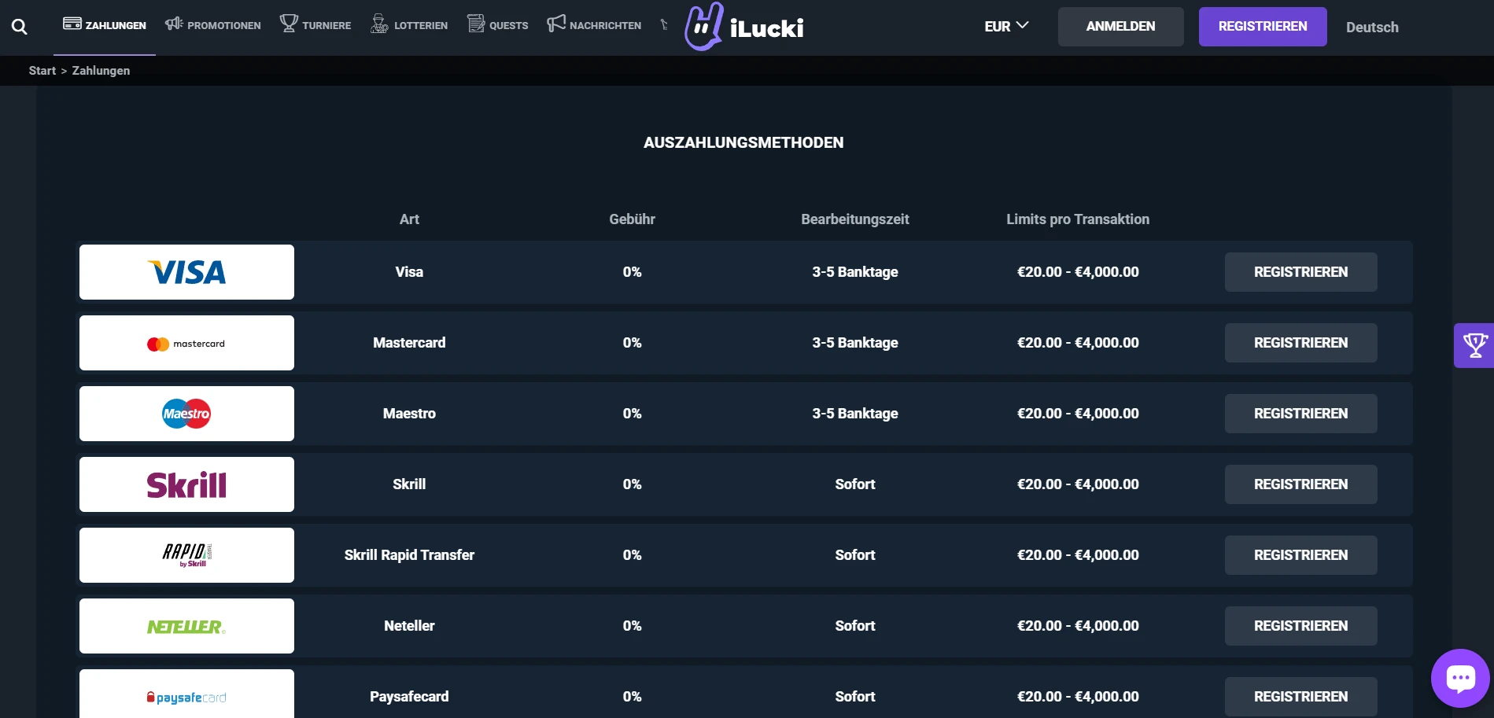The width and height of the screenshot is (1494, 718).
Task: Select the Paysafecard name cell
Action: [x=409, y=697]
